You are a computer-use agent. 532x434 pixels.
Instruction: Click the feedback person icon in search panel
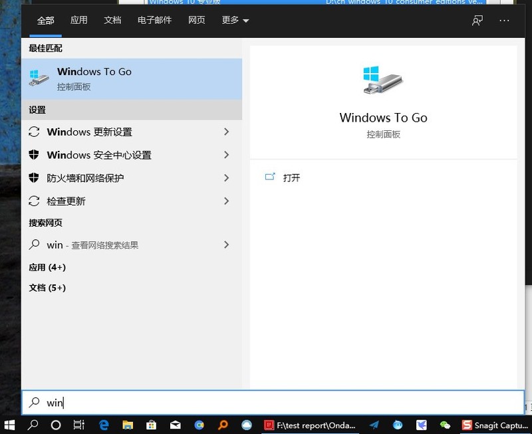[x=477, y=21]
